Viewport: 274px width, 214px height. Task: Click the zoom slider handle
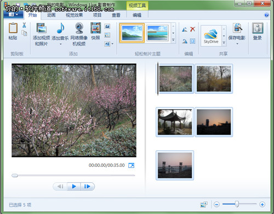(237, 204)
